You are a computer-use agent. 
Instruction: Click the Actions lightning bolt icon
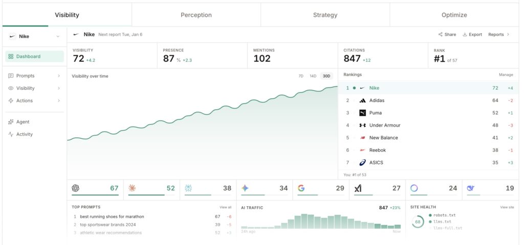pyautogui.click(x=11, y=101)
